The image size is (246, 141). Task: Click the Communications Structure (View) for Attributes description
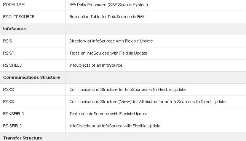click(x=147, y=102)
